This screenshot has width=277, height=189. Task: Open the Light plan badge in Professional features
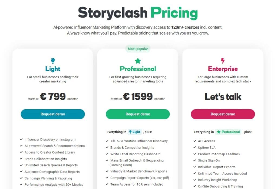pyautogui.click(x=135, y=132)
